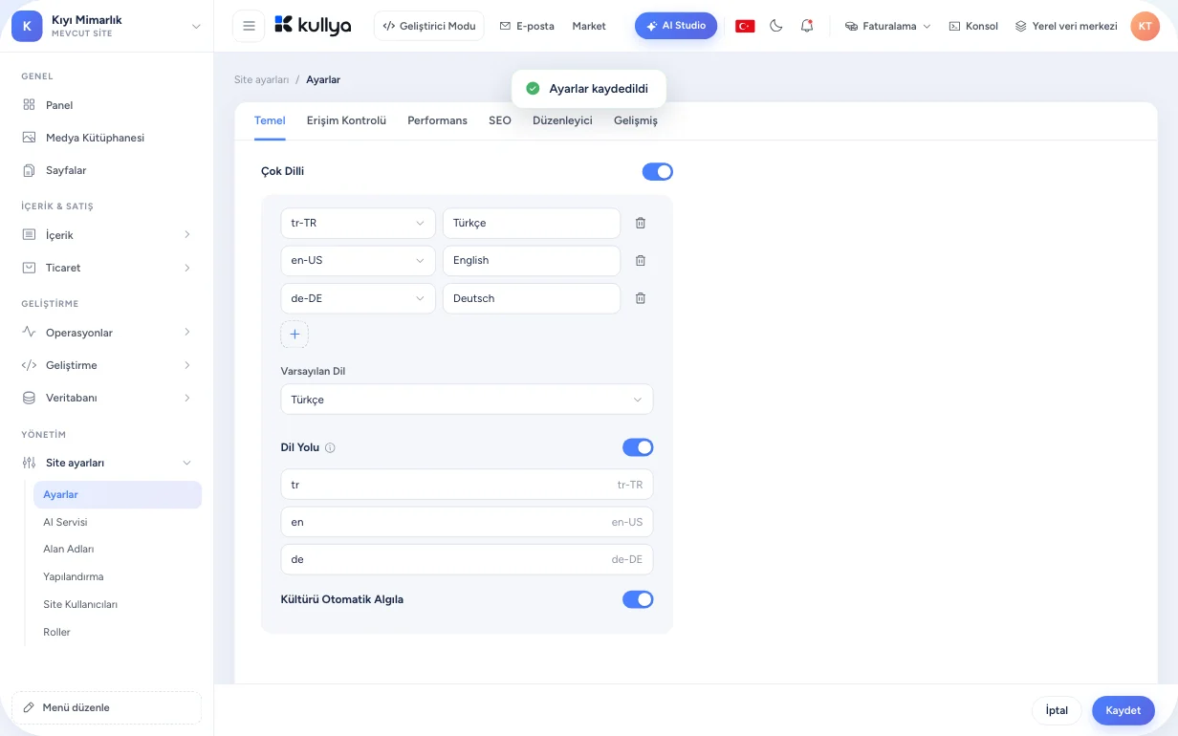Collapse sidebar with hamburger menu icon
The height and width of the screenshot is (736, 1178).
click(249, 26)
